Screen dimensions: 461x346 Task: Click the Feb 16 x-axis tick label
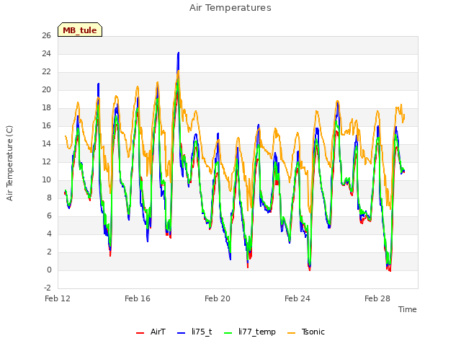pos(138,298)
